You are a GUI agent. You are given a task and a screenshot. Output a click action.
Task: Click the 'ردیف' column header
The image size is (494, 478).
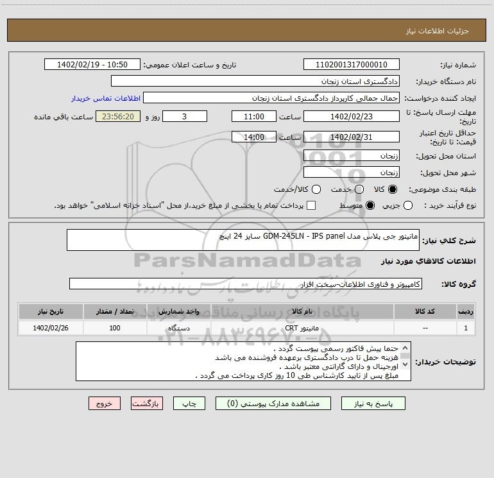click(x=466, y=311)
